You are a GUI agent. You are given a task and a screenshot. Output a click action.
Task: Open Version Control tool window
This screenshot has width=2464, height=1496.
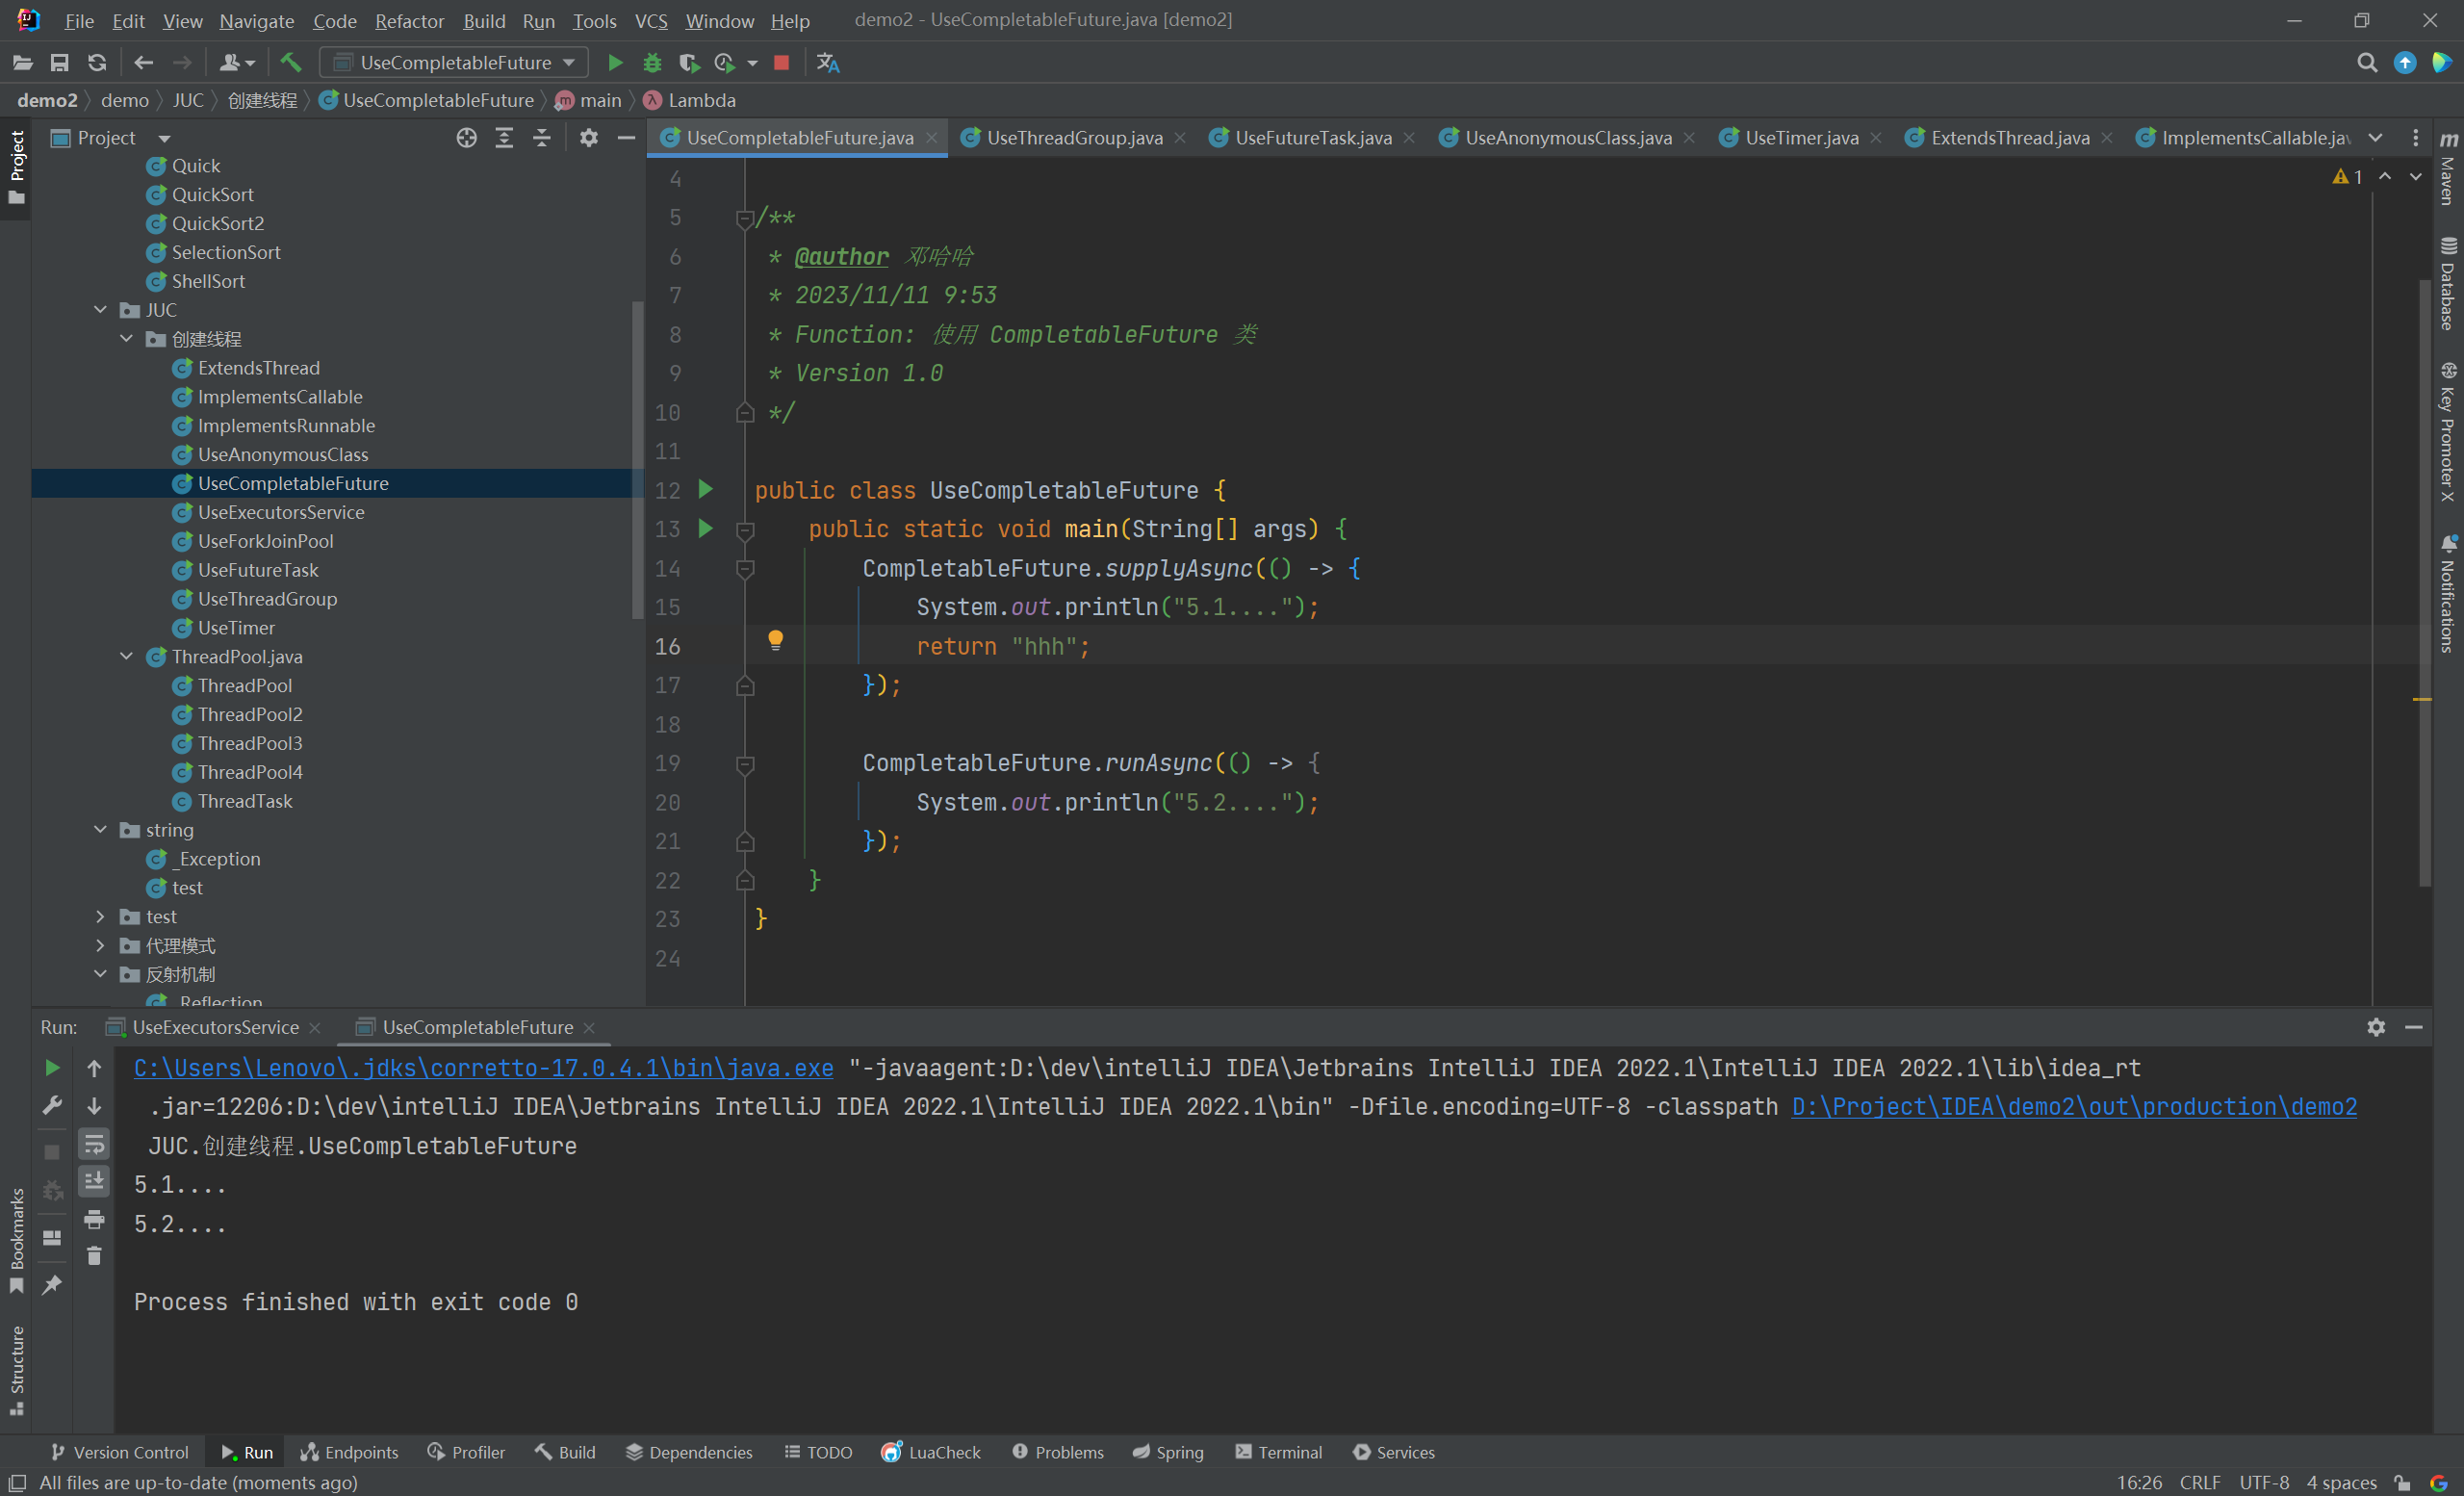[x=119, y=1452]
